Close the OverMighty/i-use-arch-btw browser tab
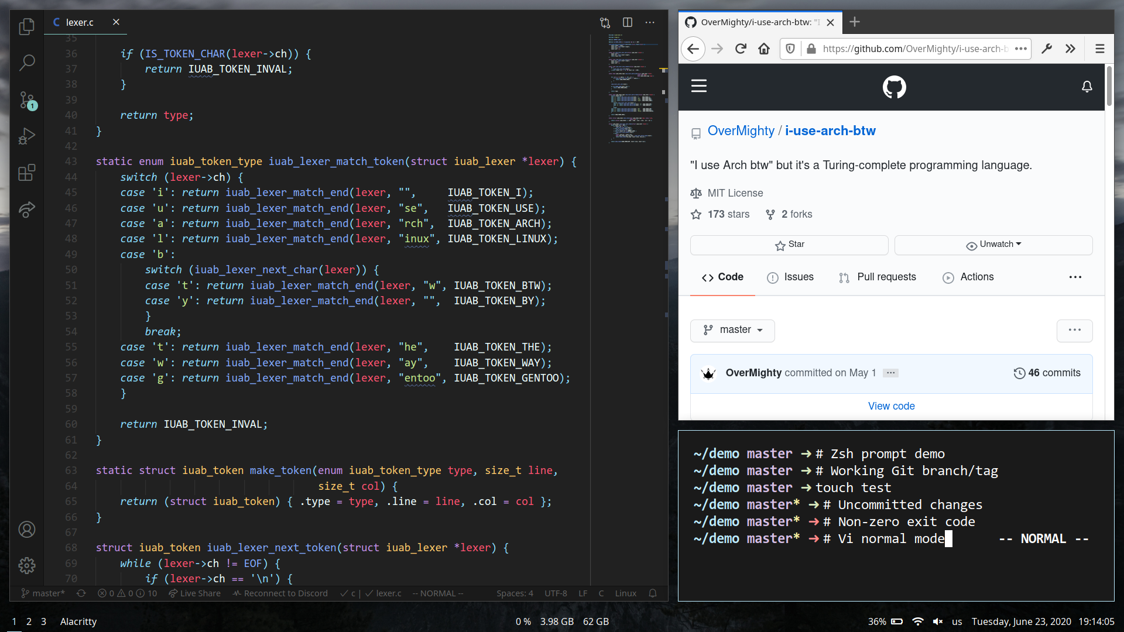 [830, 22]
